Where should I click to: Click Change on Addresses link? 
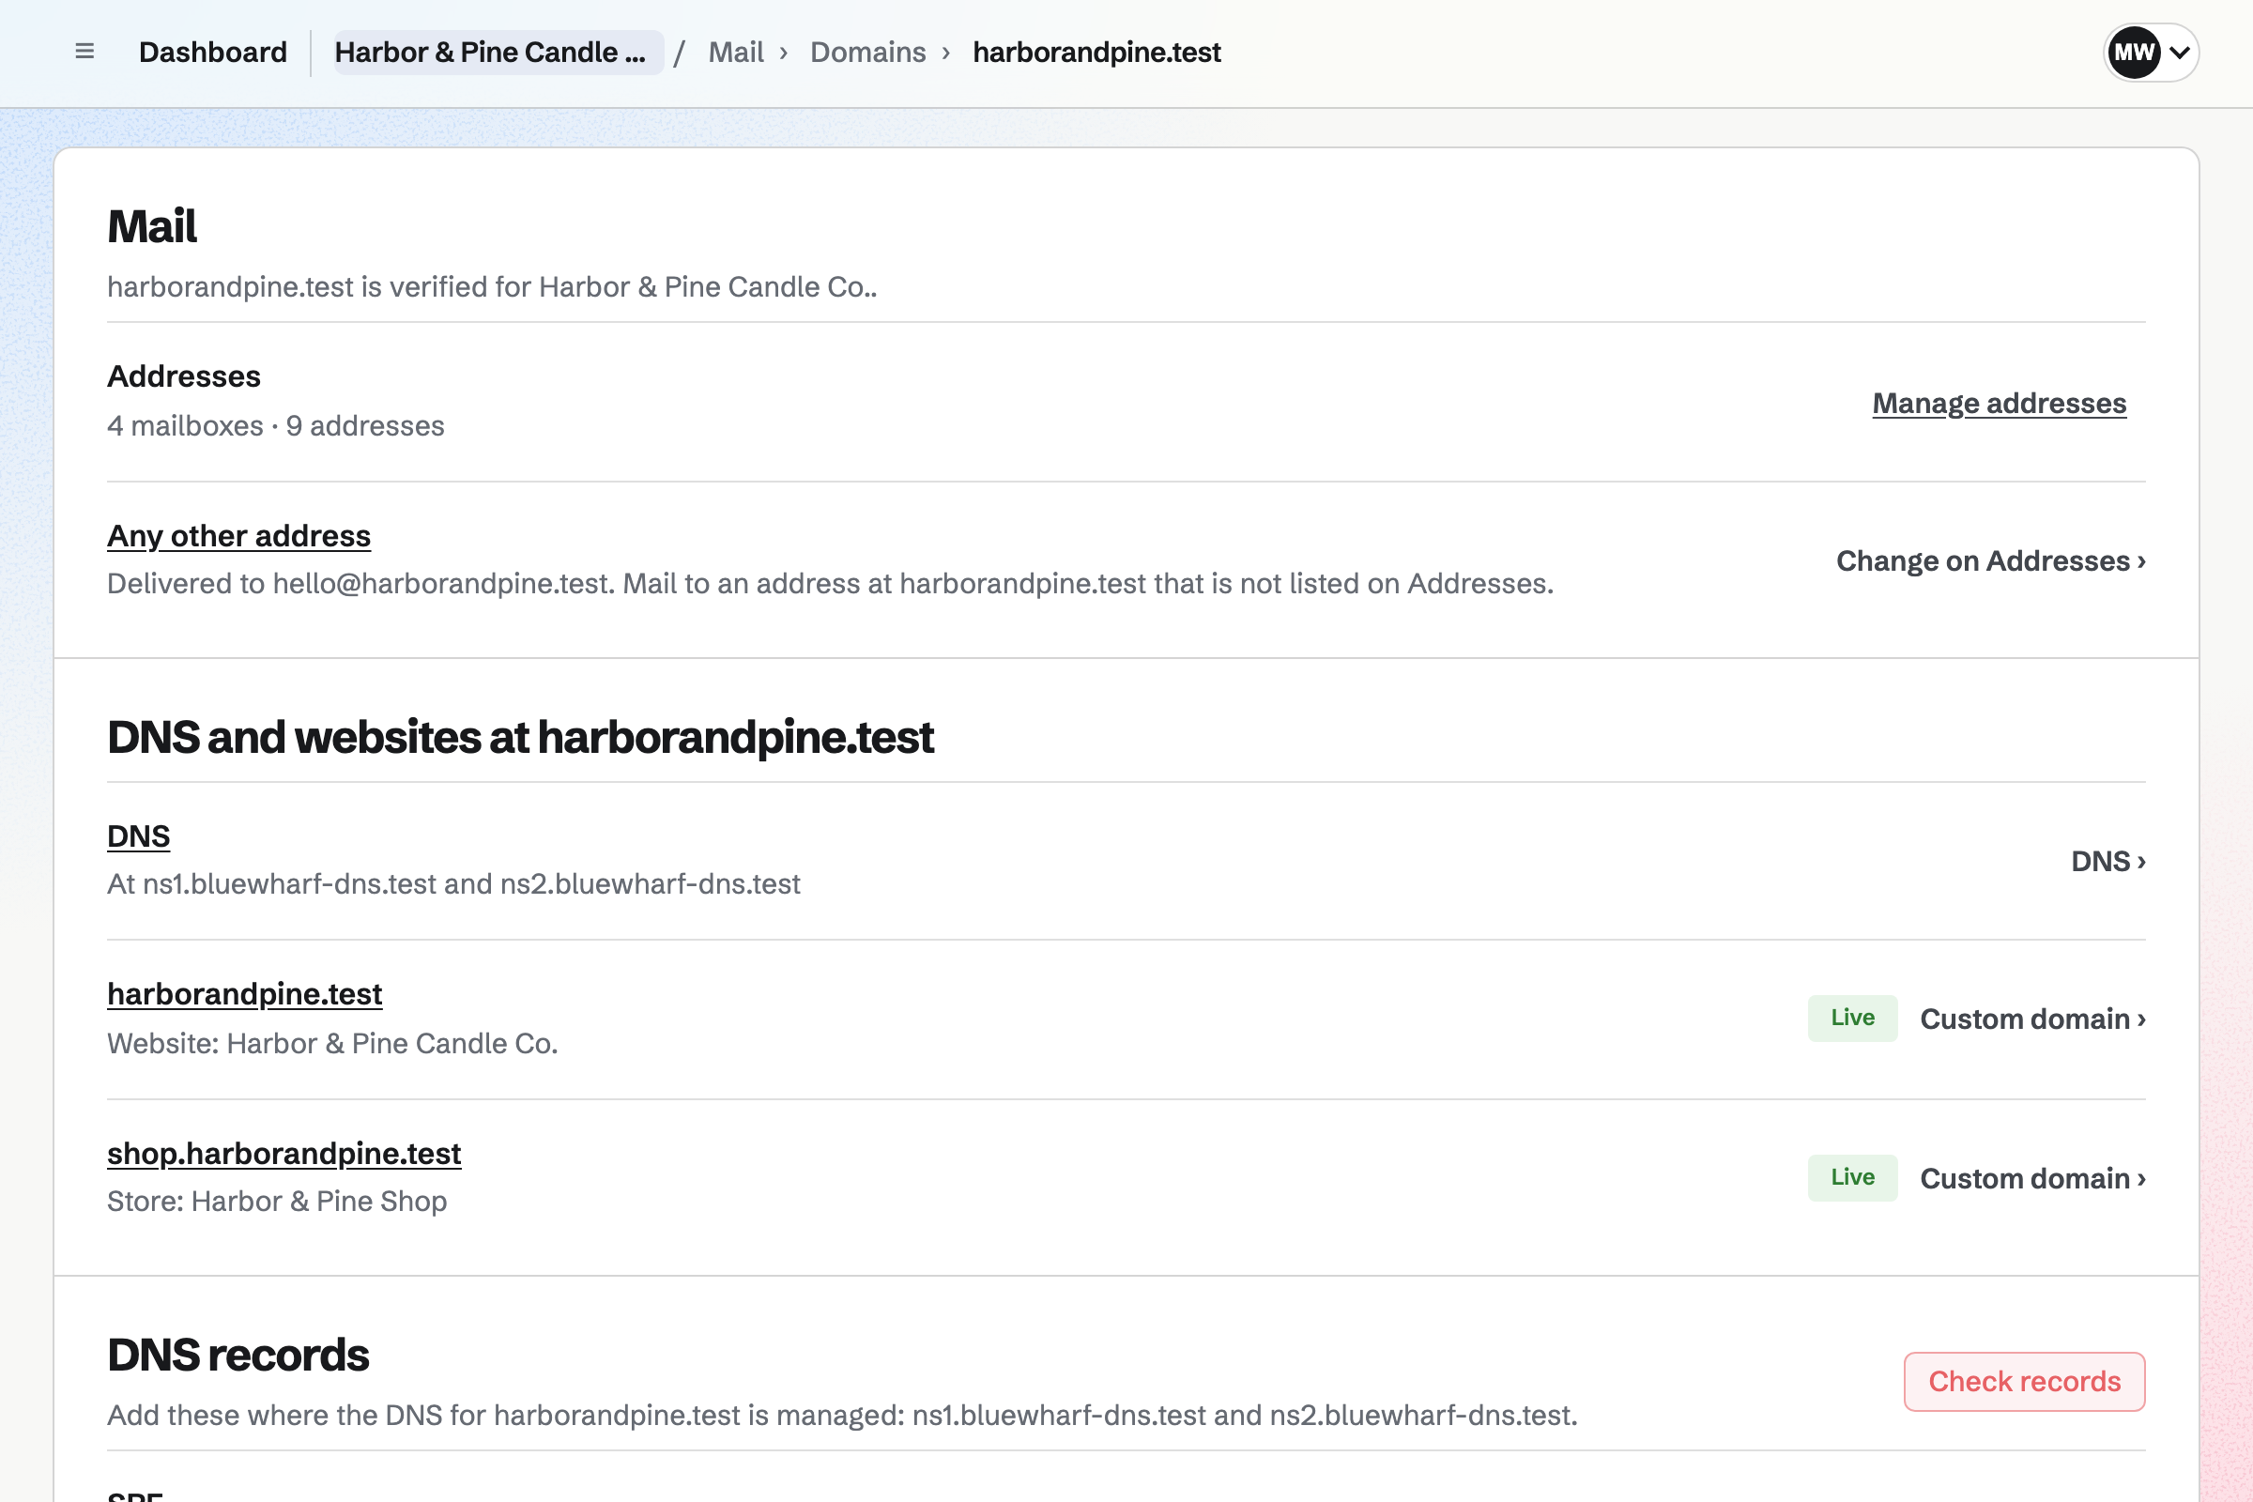click(x=1990, y=560)
